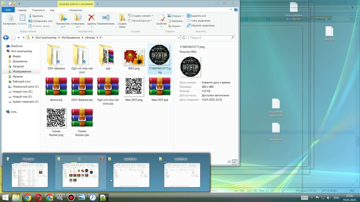360x202 pixels.
Task: Open Notepad++ from the taskbar
Action: coord(103,198)
